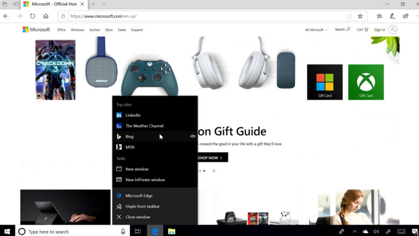Go forward in Edge browser
419x236 pixels.
tap(19, 16)
